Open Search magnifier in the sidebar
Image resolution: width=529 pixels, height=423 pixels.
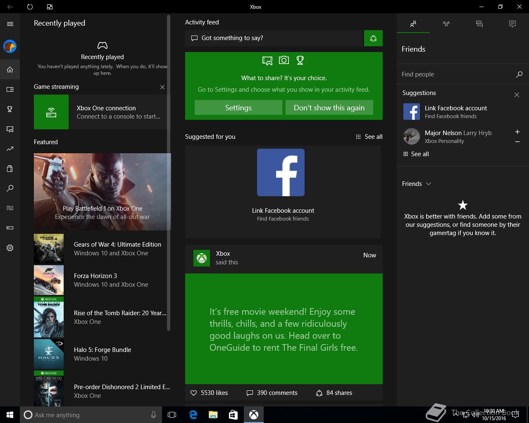point(10,188)
